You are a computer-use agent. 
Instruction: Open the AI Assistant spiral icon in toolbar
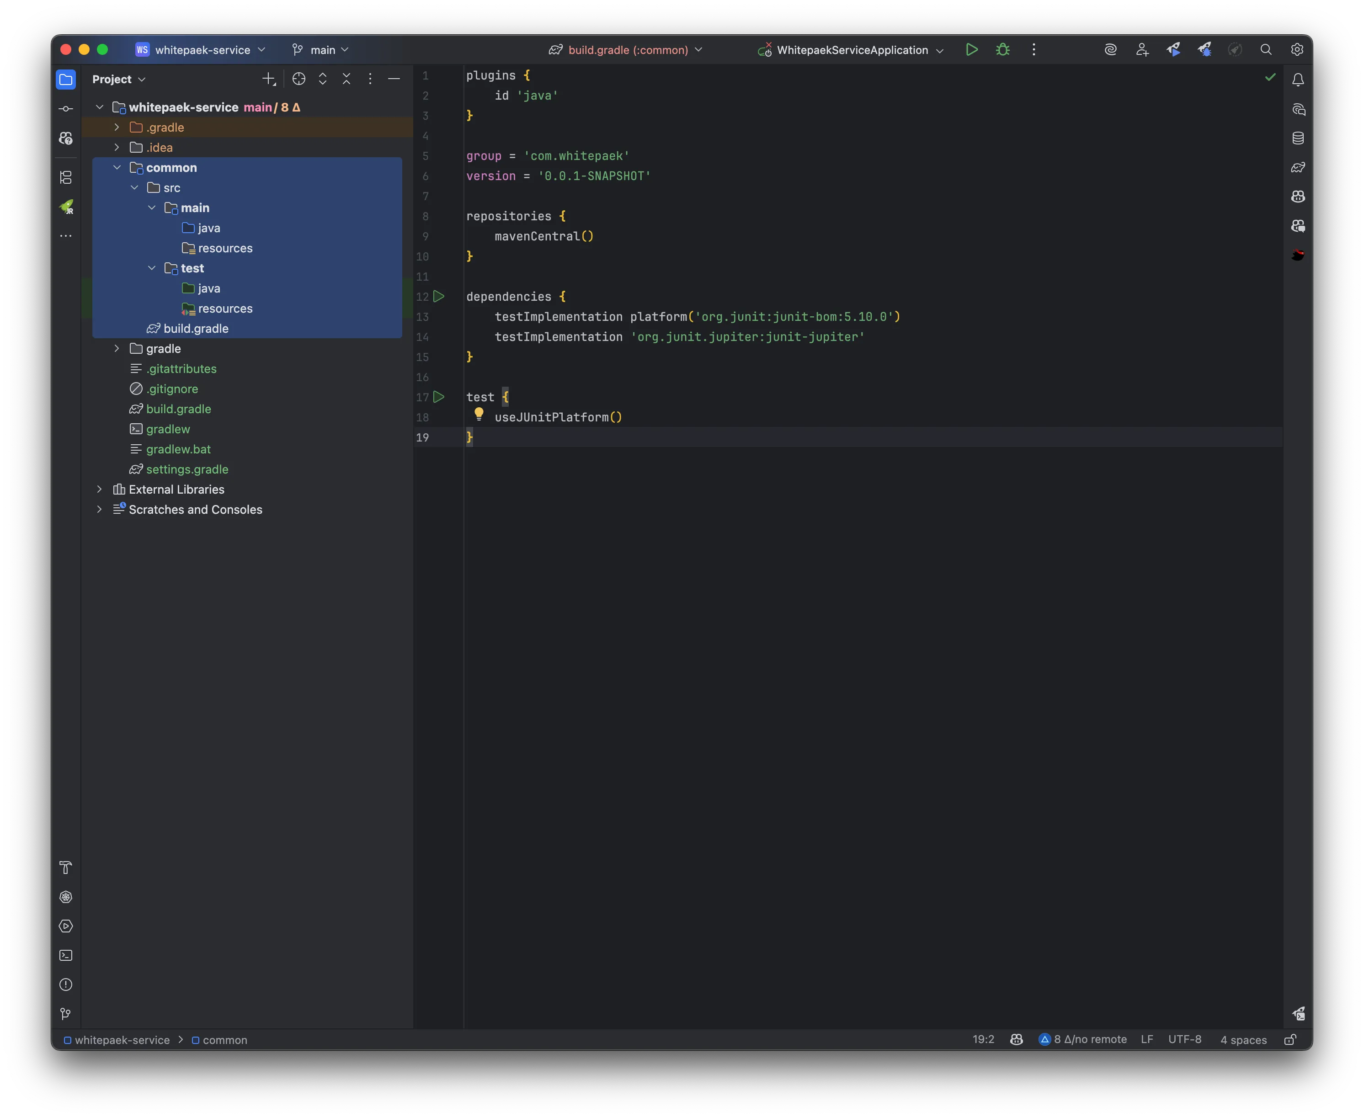pos(1110,49)
